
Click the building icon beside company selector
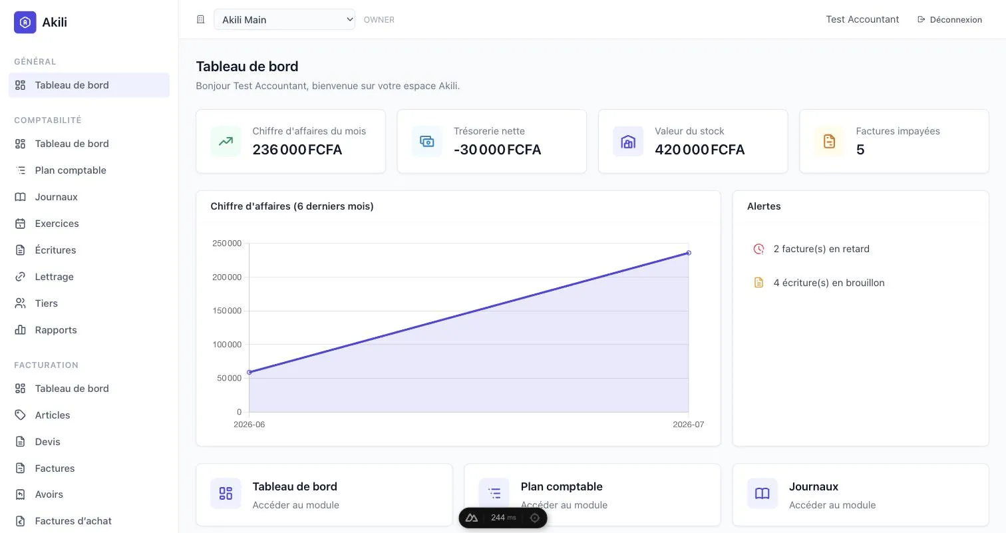coord(200,19)
